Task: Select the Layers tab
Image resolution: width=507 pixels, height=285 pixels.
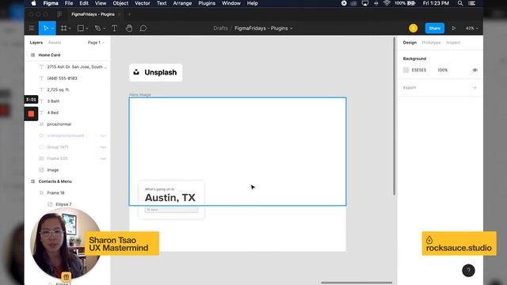Action: (36, 43)
